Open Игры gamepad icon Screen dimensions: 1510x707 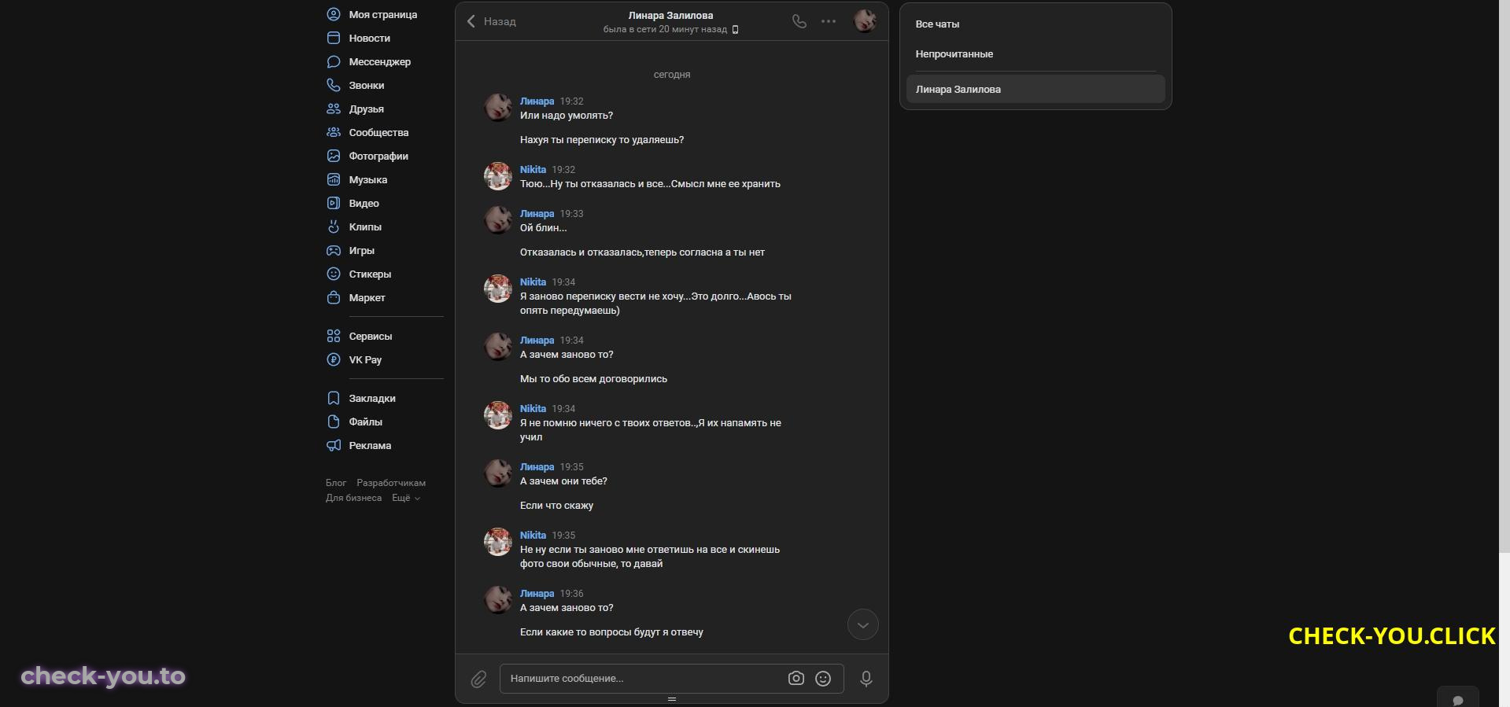point(334,250)
